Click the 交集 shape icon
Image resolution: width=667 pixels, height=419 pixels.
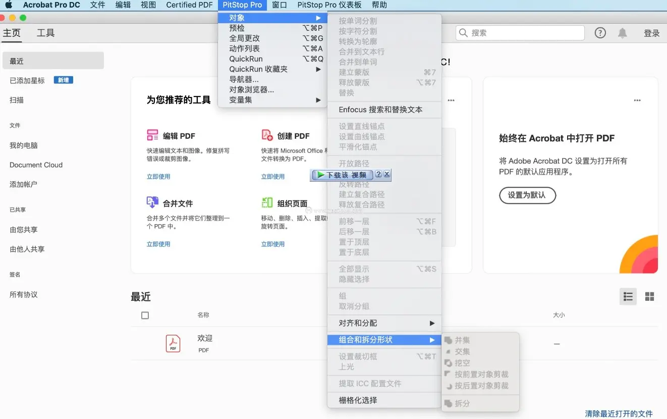coord(448,351)
